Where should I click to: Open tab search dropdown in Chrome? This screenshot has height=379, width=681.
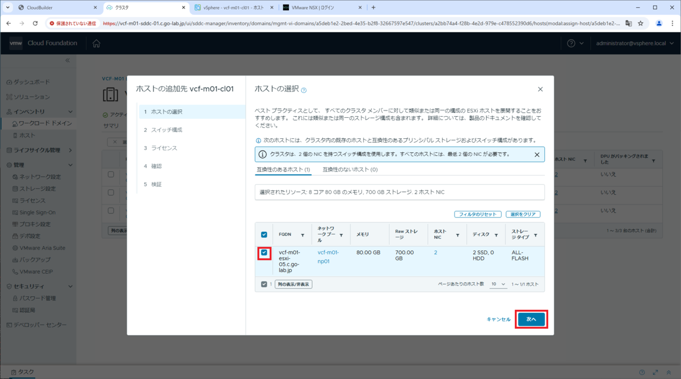pyautogui.click(x=7, y=7)
